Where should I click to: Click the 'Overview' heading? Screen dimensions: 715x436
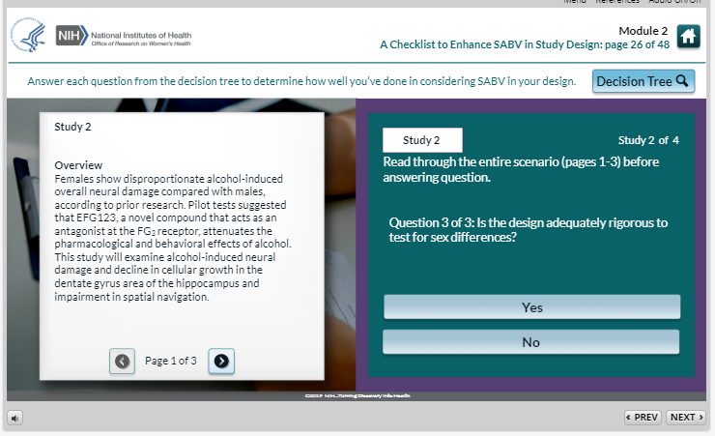click(x=78, y=165)
